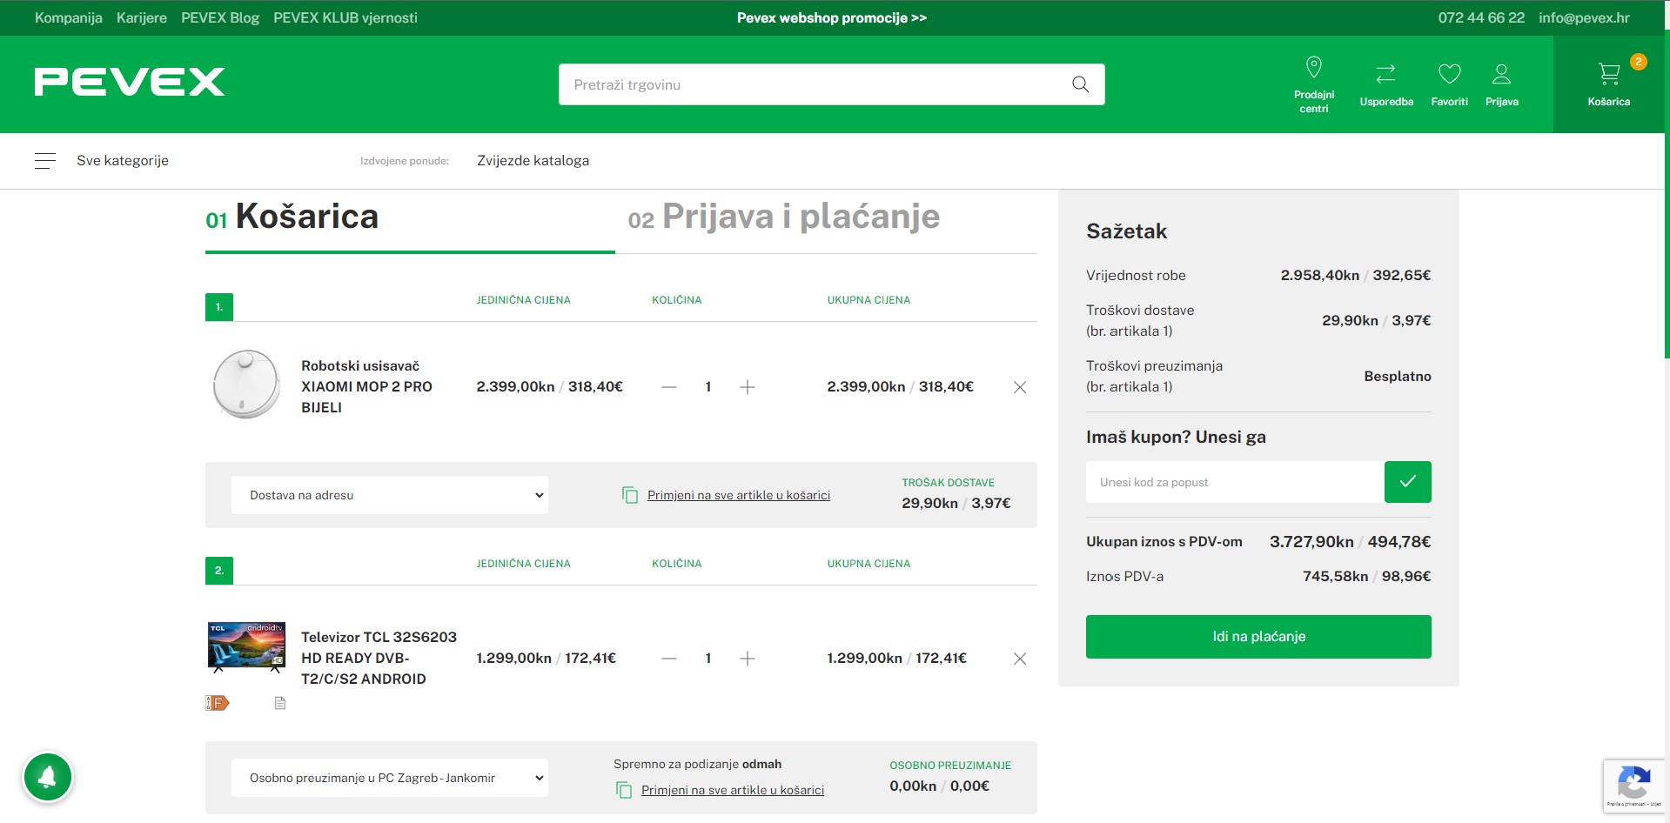Open Pevex webshop promocije link
The width and height of the screenshot is (1670, 823).
tap(831, 17)
